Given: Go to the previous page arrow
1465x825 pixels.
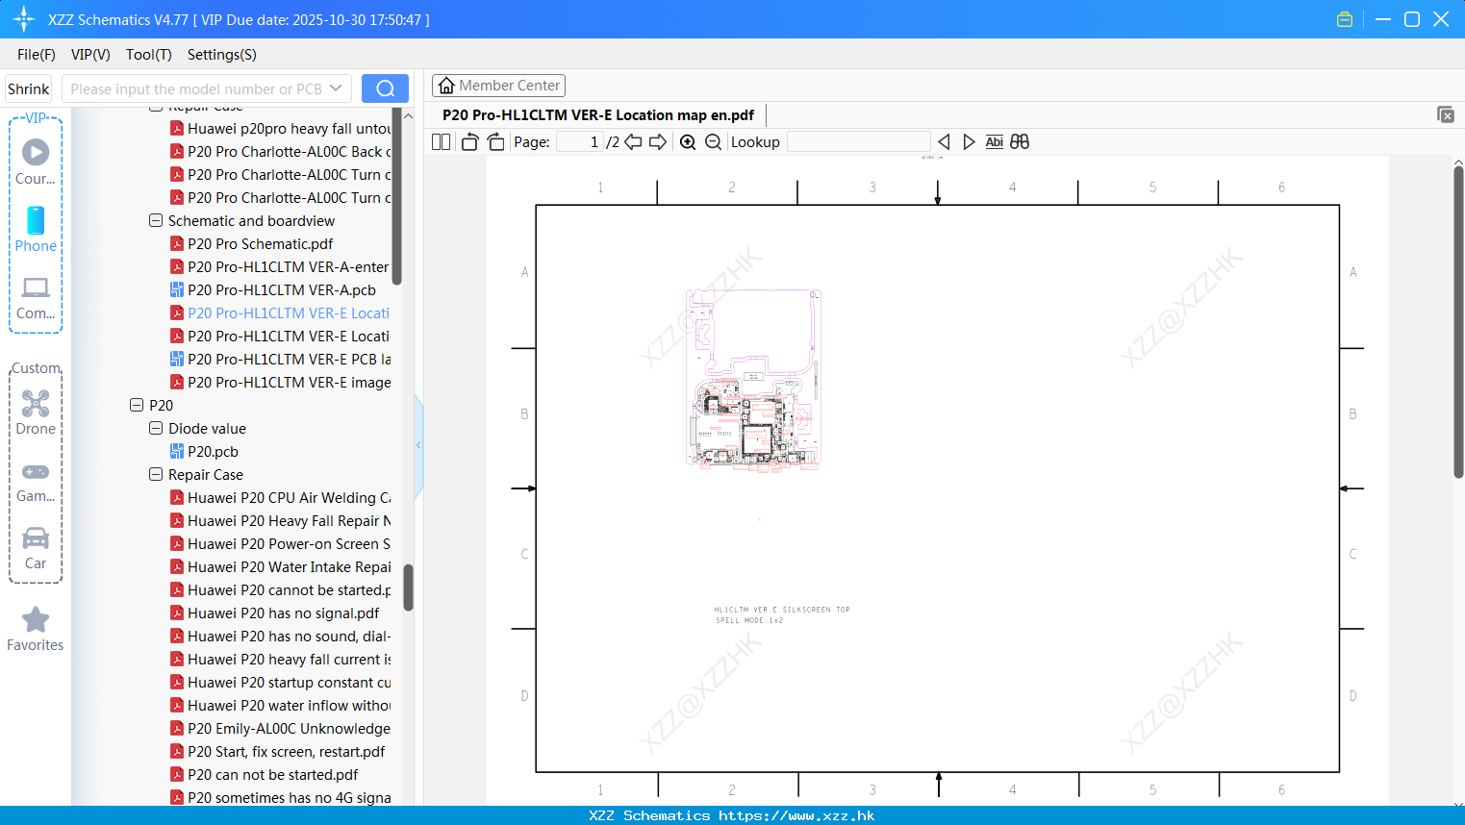Looking at the screenshot, I should coord(633,141).
